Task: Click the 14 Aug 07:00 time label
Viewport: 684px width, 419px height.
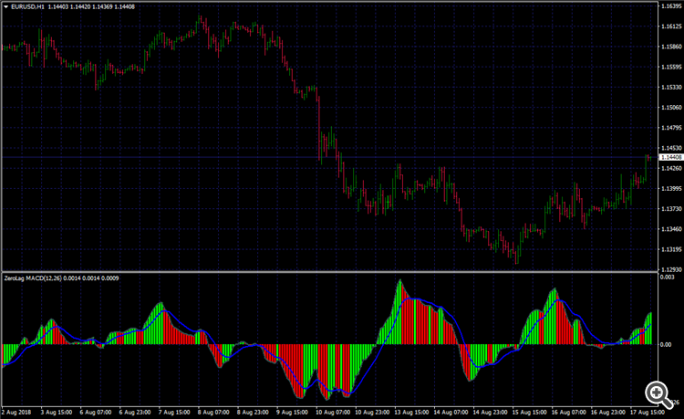Action: [x=451, y=413]
